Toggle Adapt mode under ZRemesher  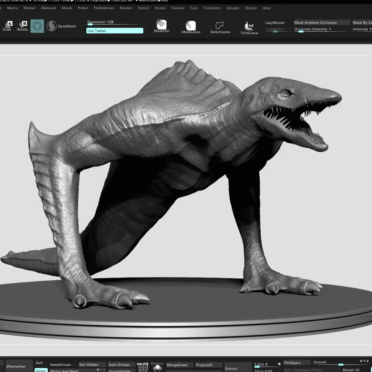[41, 370]
